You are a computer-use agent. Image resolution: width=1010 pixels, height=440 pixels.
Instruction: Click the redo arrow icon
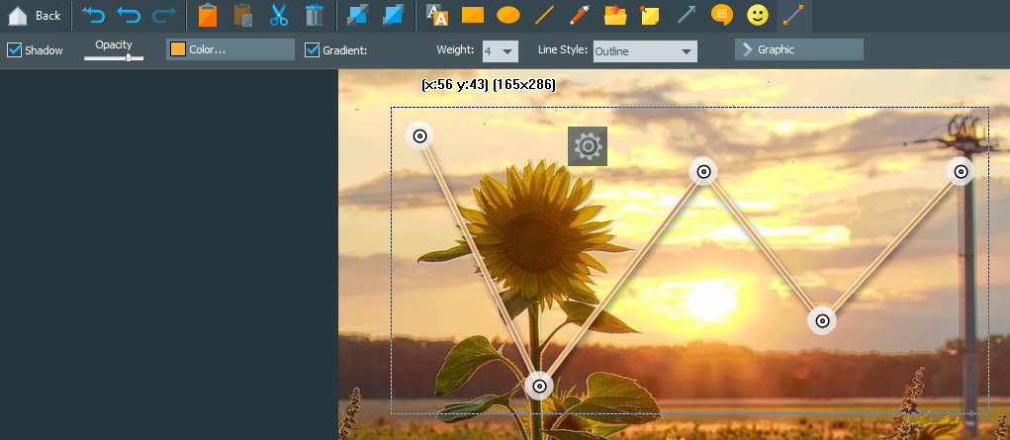click(164, 16)
